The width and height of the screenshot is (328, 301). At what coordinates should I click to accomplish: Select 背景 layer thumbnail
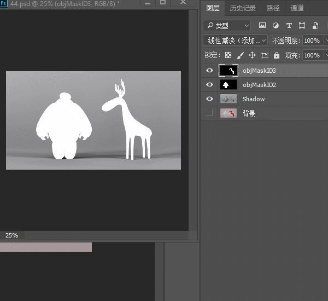229,113
